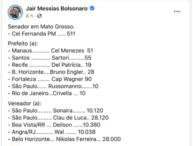This screenshot has height=146, width=193.
Task: Click the 'Vereador (a):' heading text
Action: [x=25, y=103]
